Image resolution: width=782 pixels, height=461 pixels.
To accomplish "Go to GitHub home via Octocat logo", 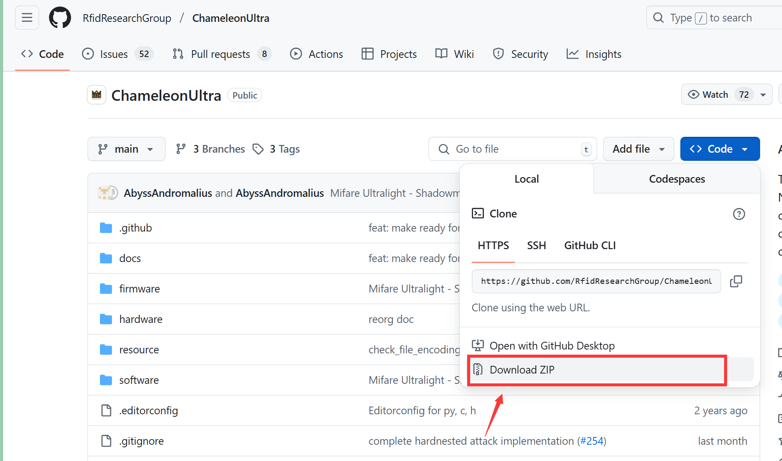I will click(x=60, y=18).
